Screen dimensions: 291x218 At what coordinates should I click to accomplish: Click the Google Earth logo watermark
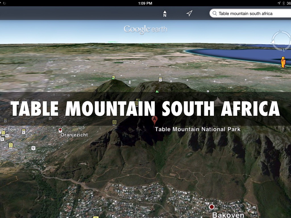point(145,29)
